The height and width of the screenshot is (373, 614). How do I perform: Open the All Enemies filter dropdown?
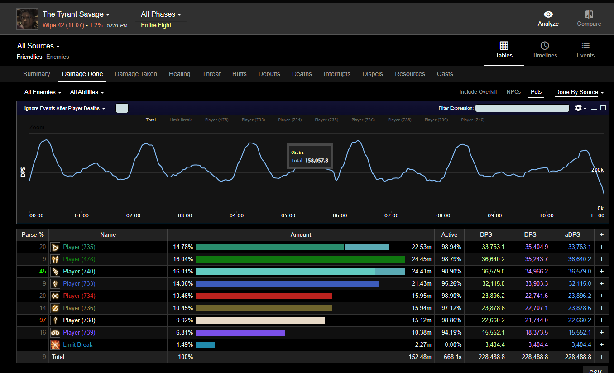(43, 92)
